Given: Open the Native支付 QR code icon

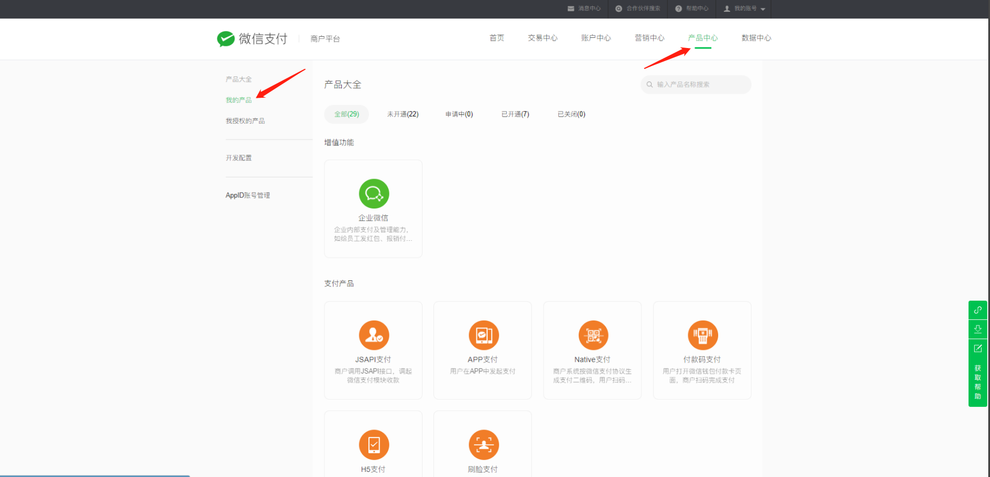Looking at the screenshot, I should click(593, 335).
